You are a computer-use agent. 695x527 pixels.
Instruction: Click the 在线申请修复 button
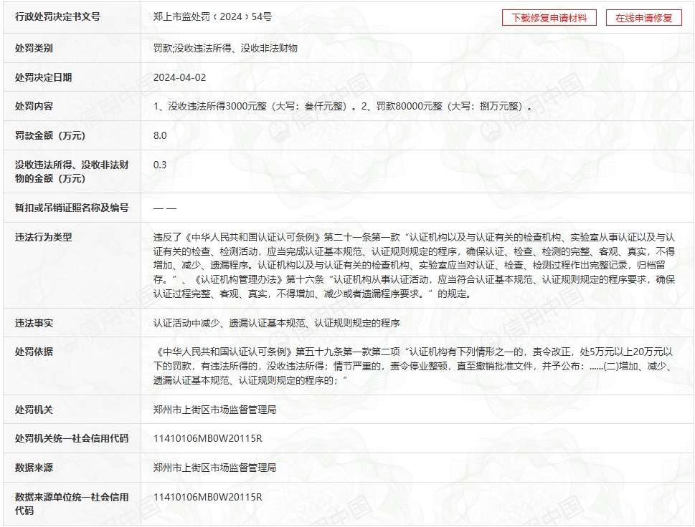(643, 18)
